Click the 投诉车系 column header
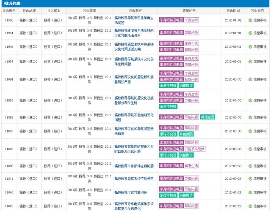The width and height of the screenshot is (271, 211). click(54, 11)
